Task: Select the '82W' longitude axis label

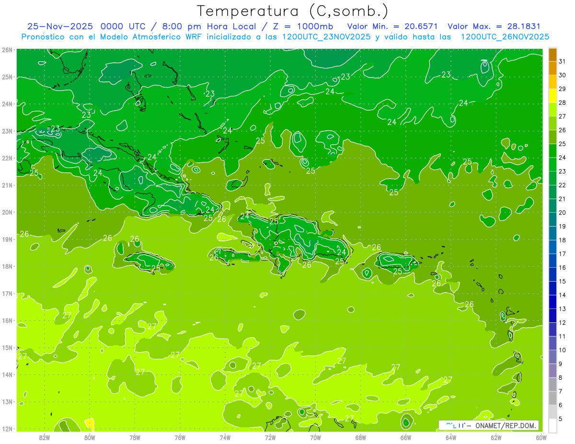Action: point(45,437)
